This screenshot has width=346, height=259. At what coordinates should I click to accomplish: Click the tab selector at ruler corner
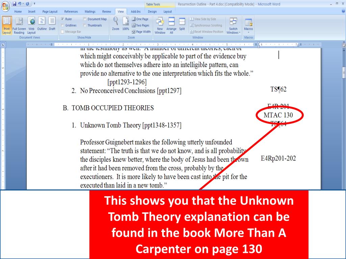click(x=3, y=45)
